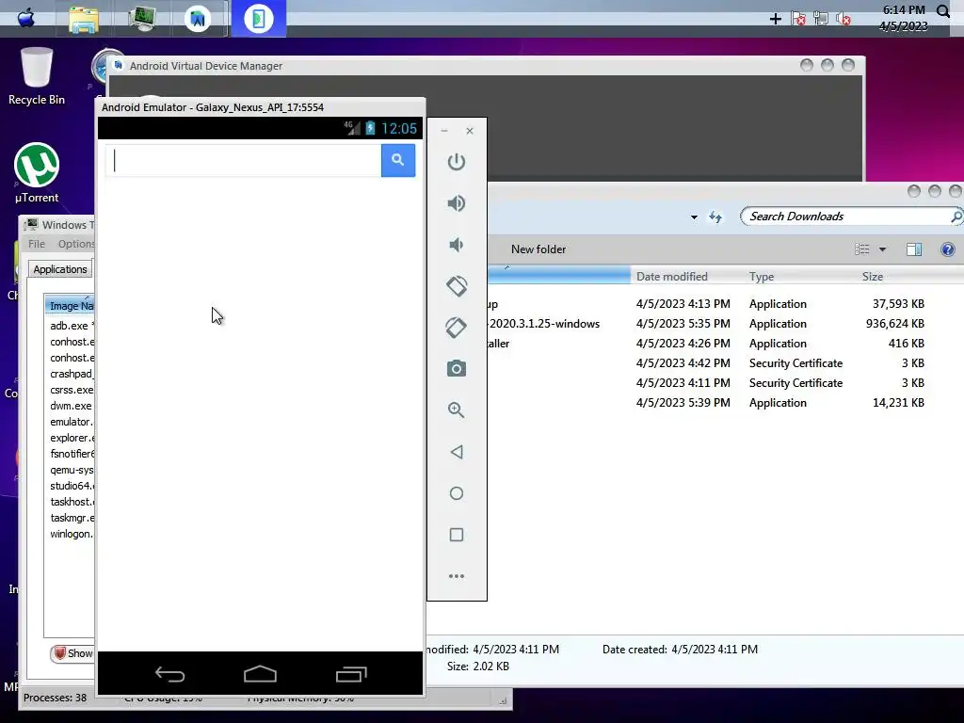Select explorer process row in Task Manager

(x=71, y=438)
